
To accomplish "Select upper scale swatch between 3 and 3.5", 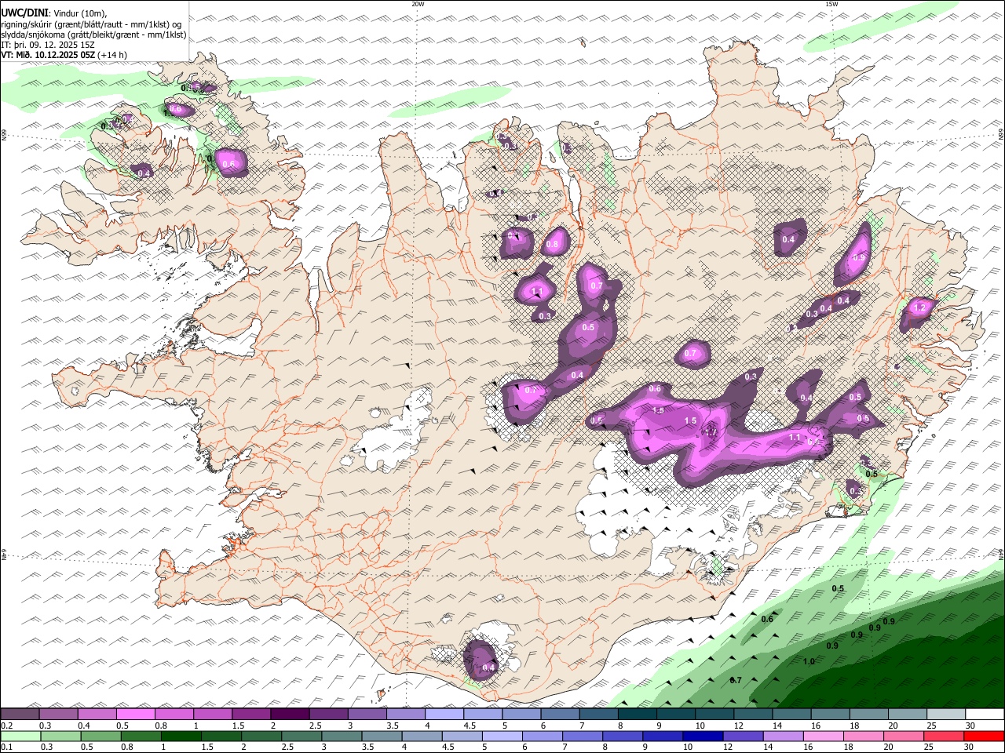I will pos(367,715).
